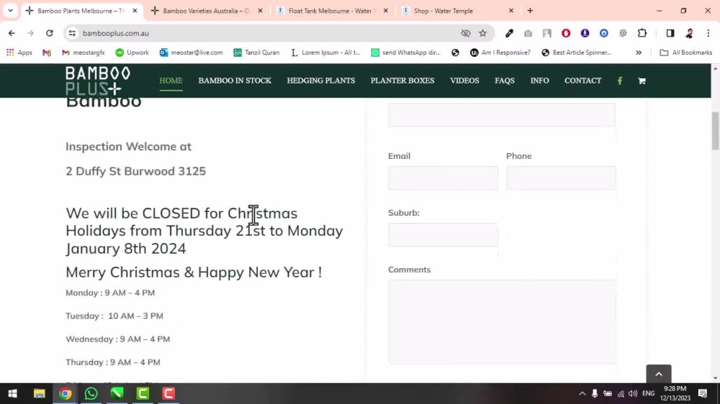Open the eyedropper color picker extension
The image size is (720, 404).
click(x=509, y=33)
